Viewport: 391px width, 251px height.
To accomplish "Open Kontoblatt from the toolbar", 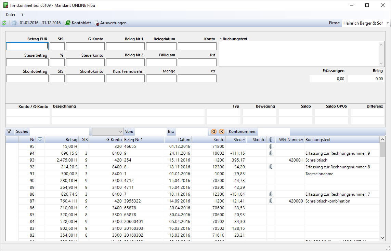I will 78,23.
